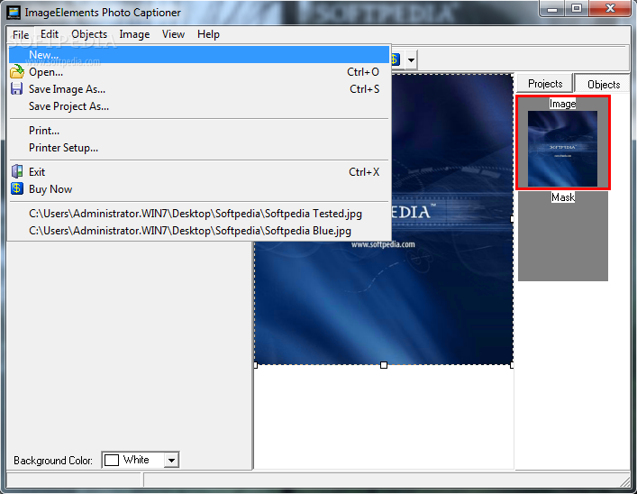Choose Open... from the File menu
This screenshot has height=494, width=637.
click(199, 72)
